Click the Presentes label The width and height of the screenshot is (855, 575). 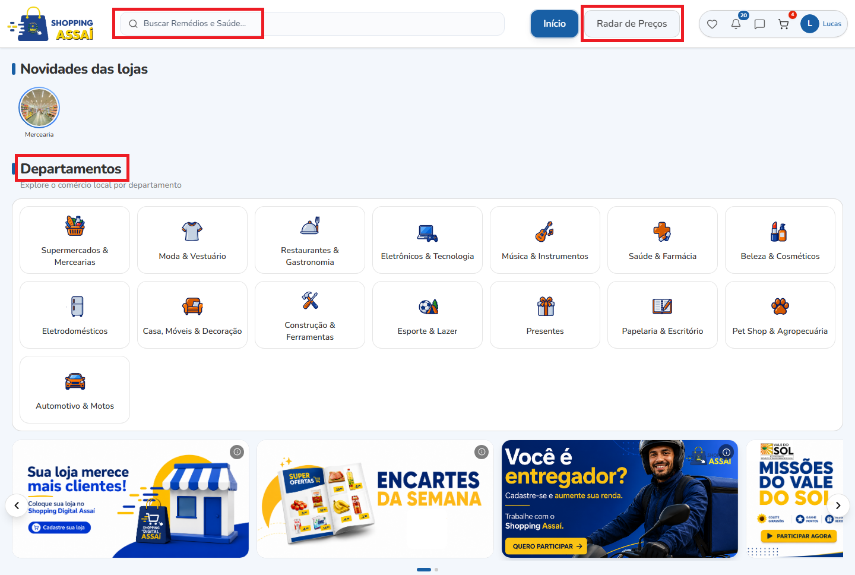545,331
